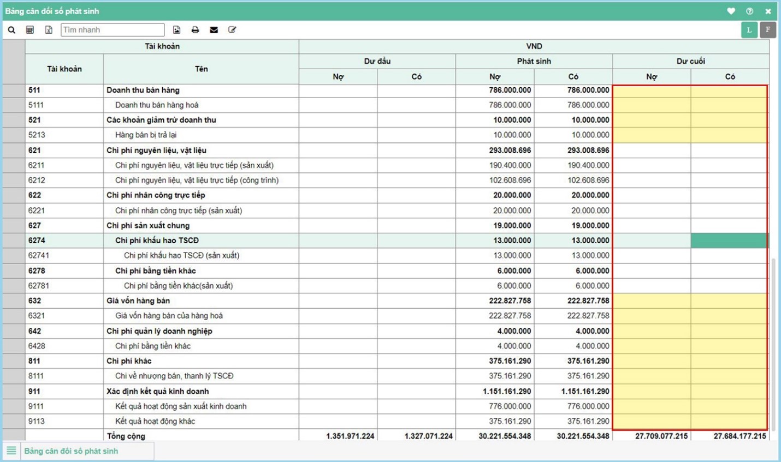Open help with question mark icon
The width and height of the screenshot is (781, 462).
pos(749,11)
